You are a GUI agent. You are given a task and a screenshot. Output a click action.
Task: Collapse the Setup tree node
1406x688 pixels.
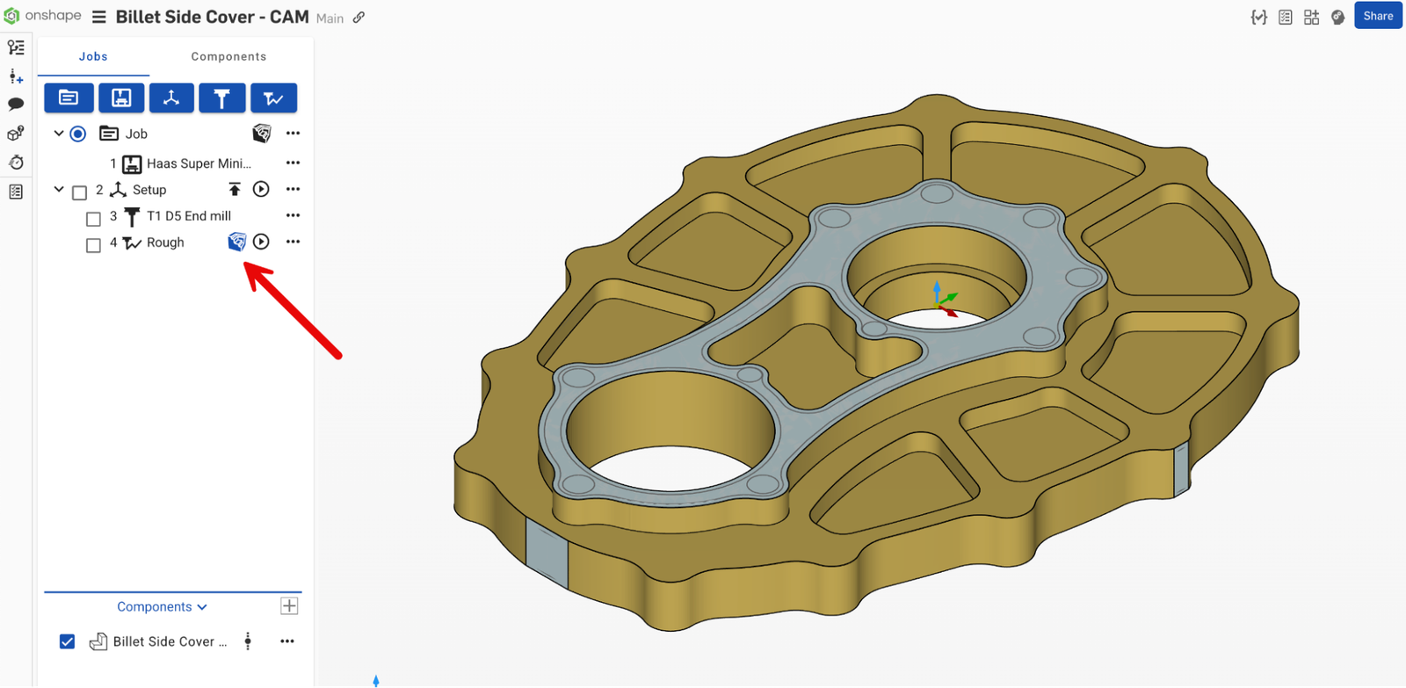click(59, 190)
